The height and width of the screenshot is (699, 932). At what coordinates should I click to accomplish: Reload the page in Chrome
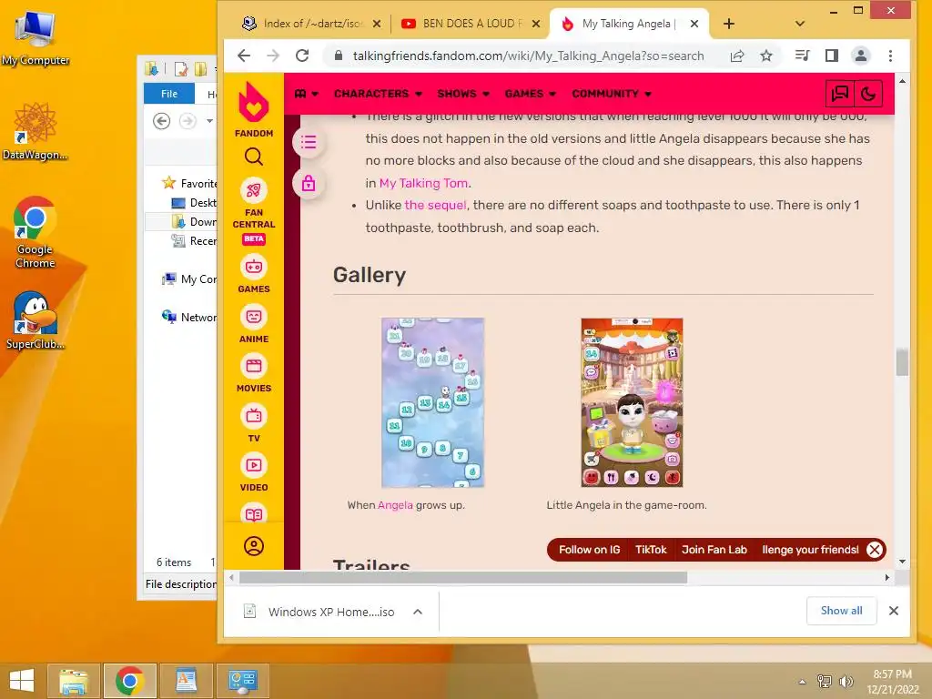pyautogui.click(x=302, y=56)
